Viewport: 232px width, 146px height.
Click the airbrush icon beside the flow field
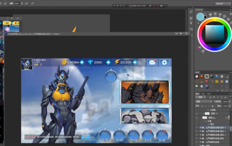(x=27, y=3)
